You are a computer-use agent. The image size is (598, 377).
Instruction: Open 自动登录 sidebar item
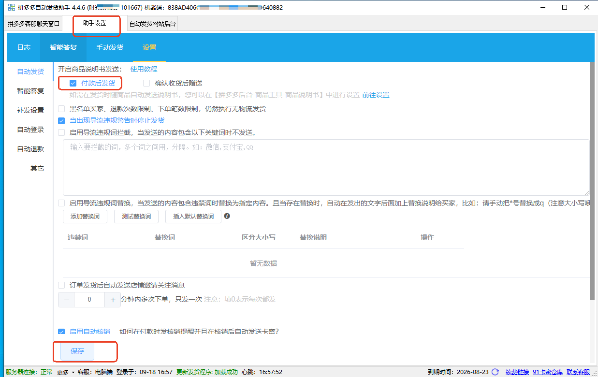click(30, 130)
